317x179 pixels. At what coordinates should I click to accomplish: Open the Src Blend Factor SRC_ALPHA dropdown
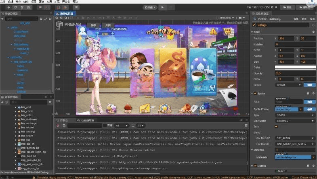tap(295, 138)
